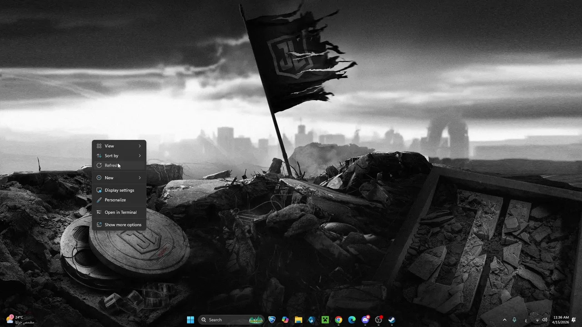Click the microphone tray icon
This screenshot has height=327, width=582.
[514, 320]
